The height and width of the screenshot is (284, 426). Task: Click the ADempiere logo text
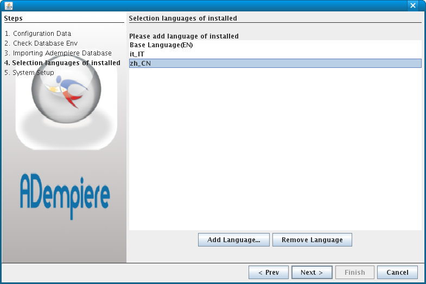tap(65, 196)
